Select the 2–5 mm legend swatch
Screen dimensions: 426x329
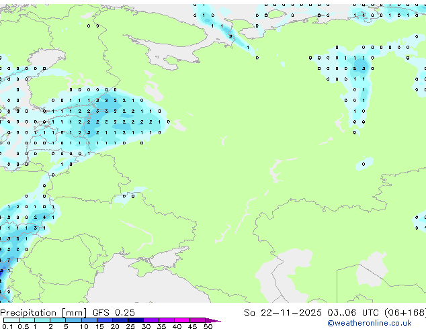[x=58, y=320]
